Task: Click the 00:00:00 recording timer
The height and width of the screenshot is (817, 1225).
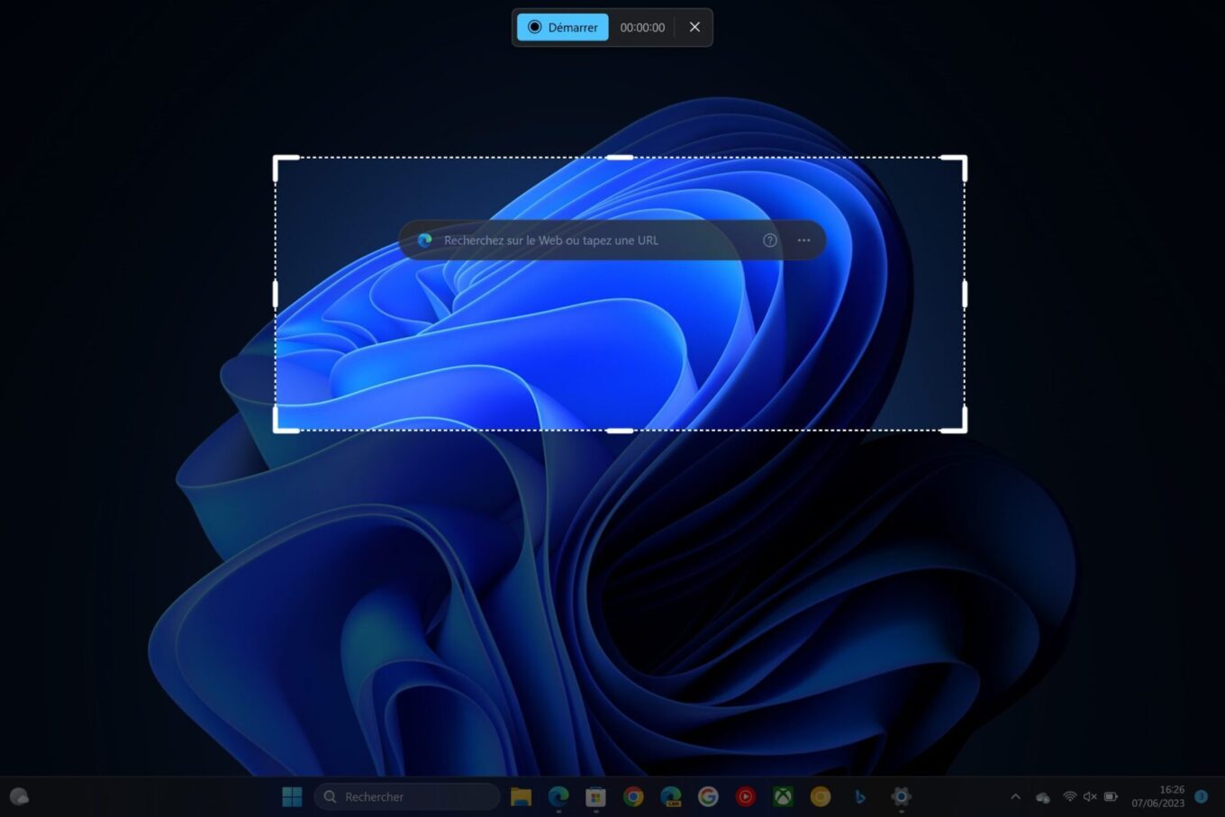Action: (x=642, y=28)
